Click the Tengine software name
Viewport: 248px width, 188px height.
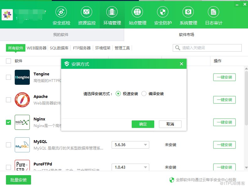(x=41, y=74)
